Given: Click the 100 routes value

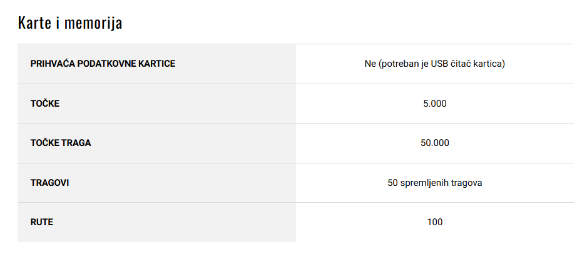Looking at the screenshot, I should (x=435, y=223).
